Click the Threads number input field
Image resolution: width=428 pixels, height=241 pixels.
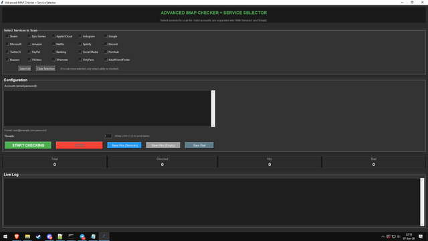point(108,136)
